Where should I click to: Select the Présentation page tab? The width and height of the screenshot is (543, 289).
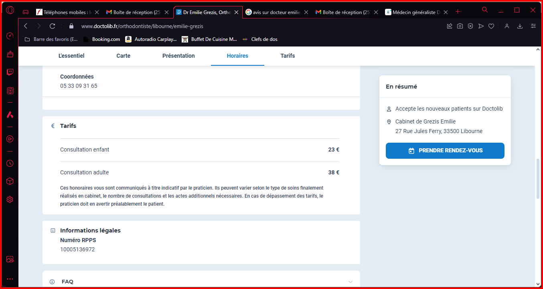(x=178, y=56)
